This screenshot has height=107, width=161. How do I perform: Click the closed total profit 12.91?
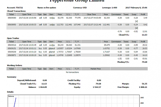tap(145, 31)
